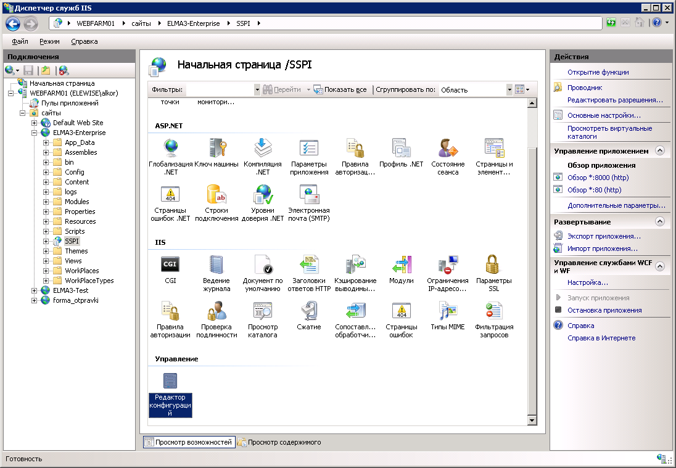Viewport: 676px width, 468px height.
Task: Expand the ELMA3-Test site node
Action: 35,290
